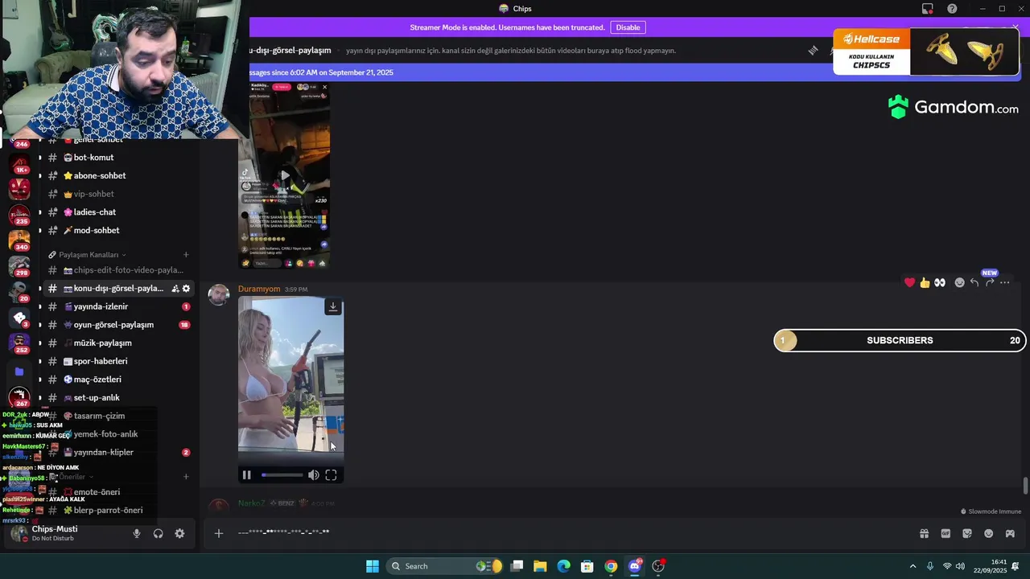Image resolution: width=1030 pixels, height=579 pixels.
Task: Expand thread arrow beside spor-haberleri
Action: tap(39, 361)
